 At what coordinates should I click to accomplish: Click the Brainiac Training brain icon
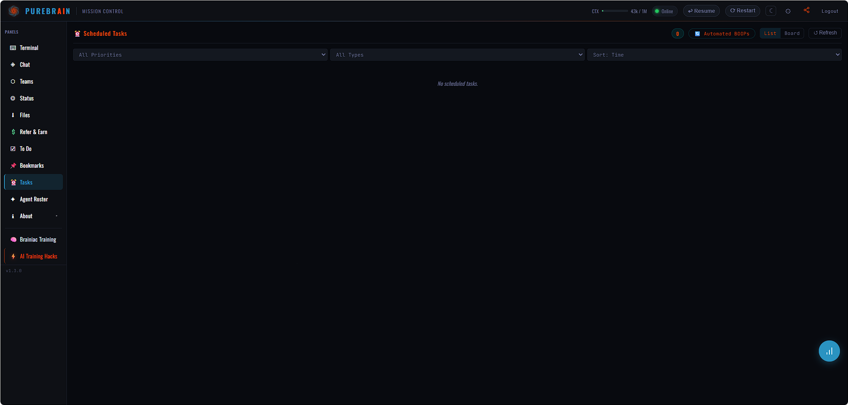tap(13, 239)
